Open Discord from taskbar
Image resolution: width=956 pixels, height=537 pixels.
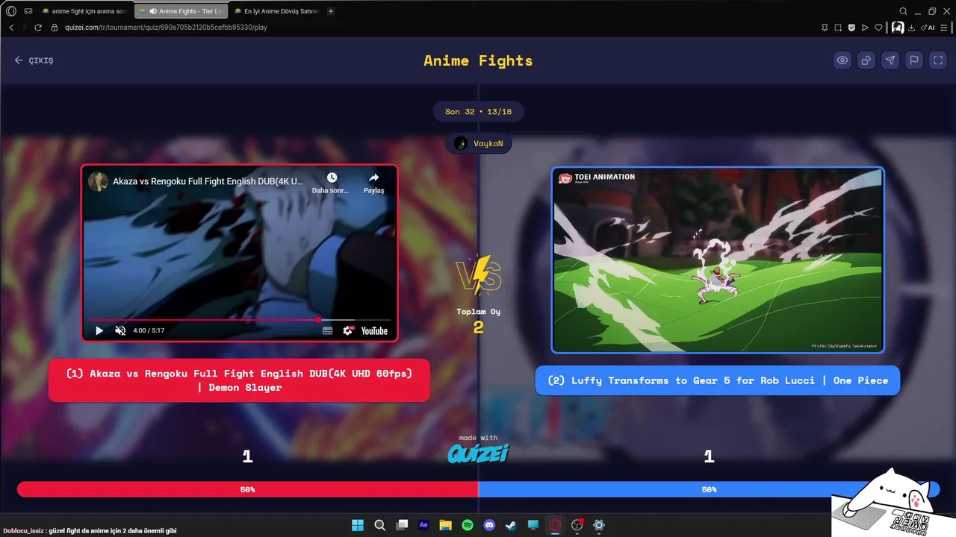click(x=489, y=525)
